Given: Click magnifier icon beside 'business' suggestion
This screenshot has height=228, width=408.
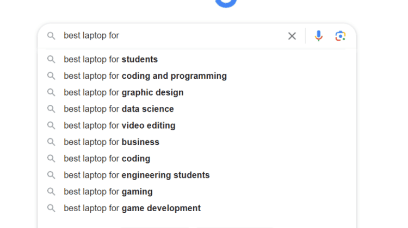Looking at the screenshot, I should (51, 142).
